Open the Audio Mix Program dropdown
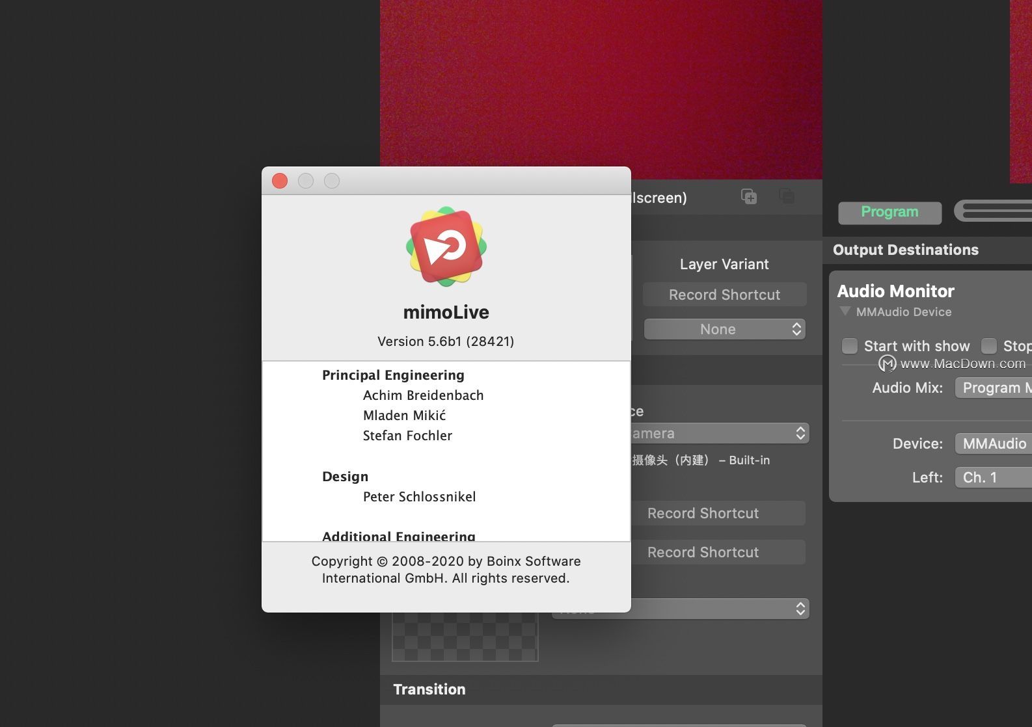 pos(994,388)
